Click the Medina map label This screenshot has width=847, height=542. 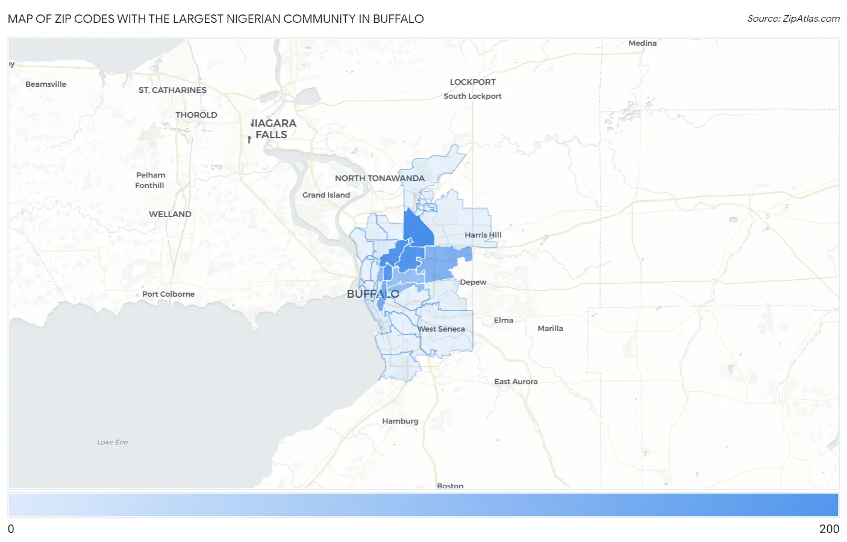[642, 43]
